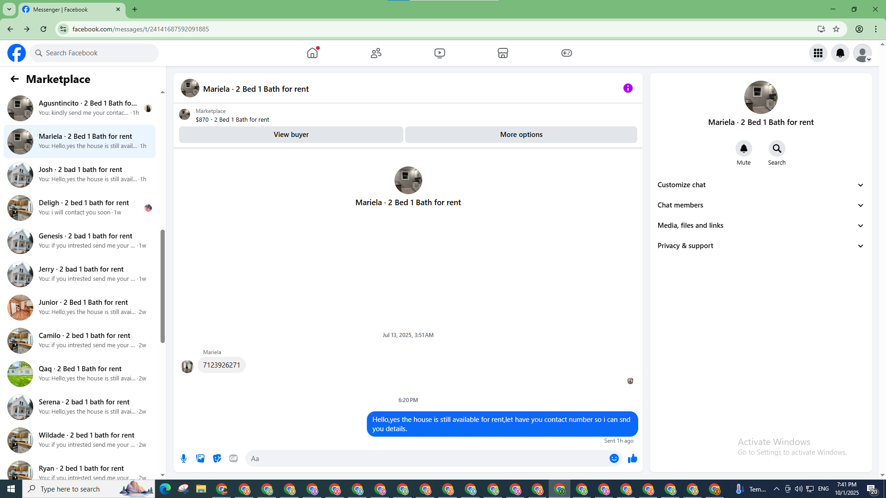Open the Video (Watch) icon

click(x=440, y=53)
